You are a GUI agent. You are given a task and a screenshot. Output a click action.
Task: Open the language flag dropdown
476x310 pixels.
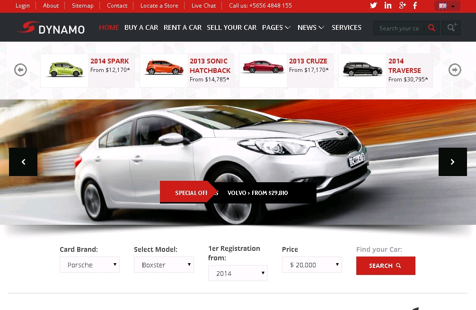pyautogui.click(x=447, y=6)
